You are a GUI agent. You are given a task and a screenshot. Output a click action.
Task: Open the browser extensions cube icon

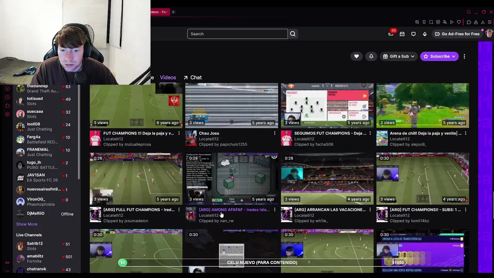coord(469,22)
